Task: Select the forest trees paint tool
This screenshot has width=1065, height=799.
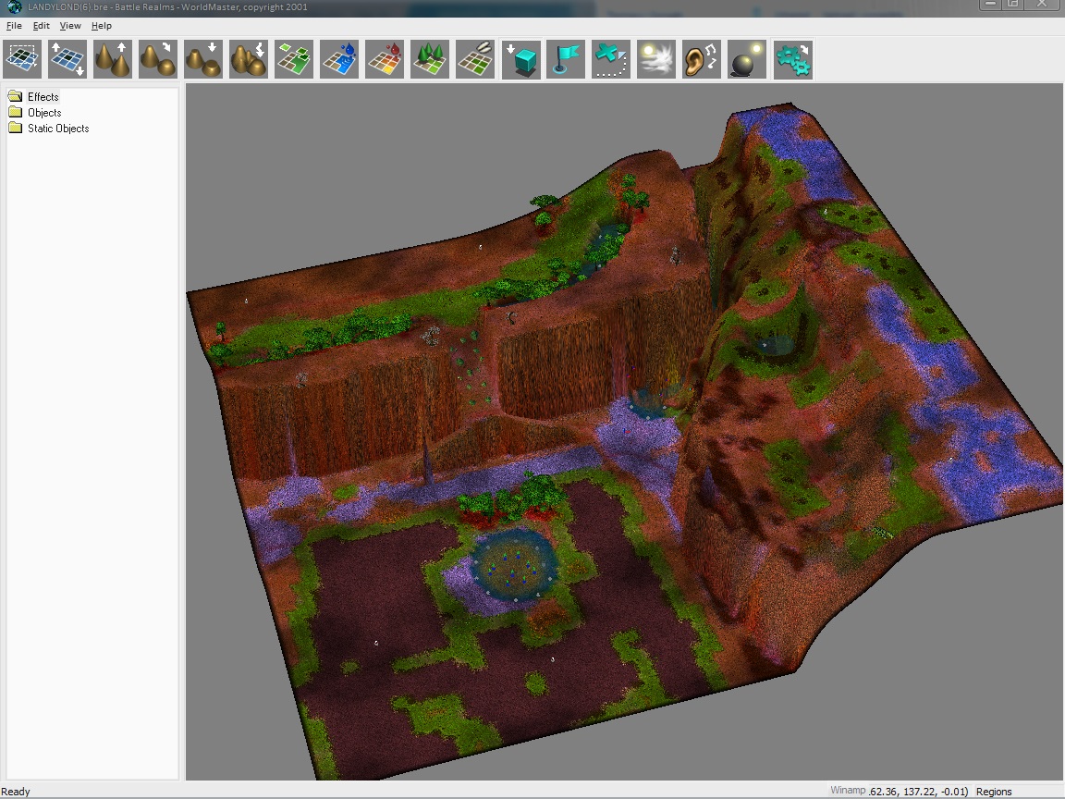Action: point(430,59)
